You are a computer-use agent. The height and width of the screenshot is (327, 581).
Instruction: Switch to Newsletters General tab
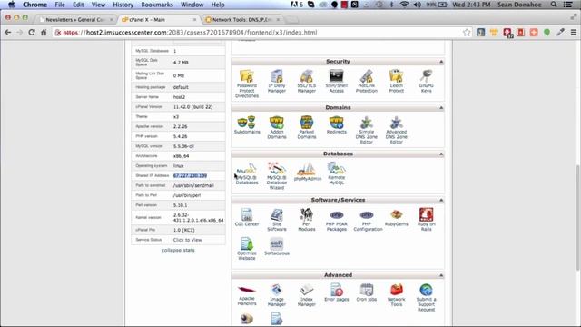[75, 20]
